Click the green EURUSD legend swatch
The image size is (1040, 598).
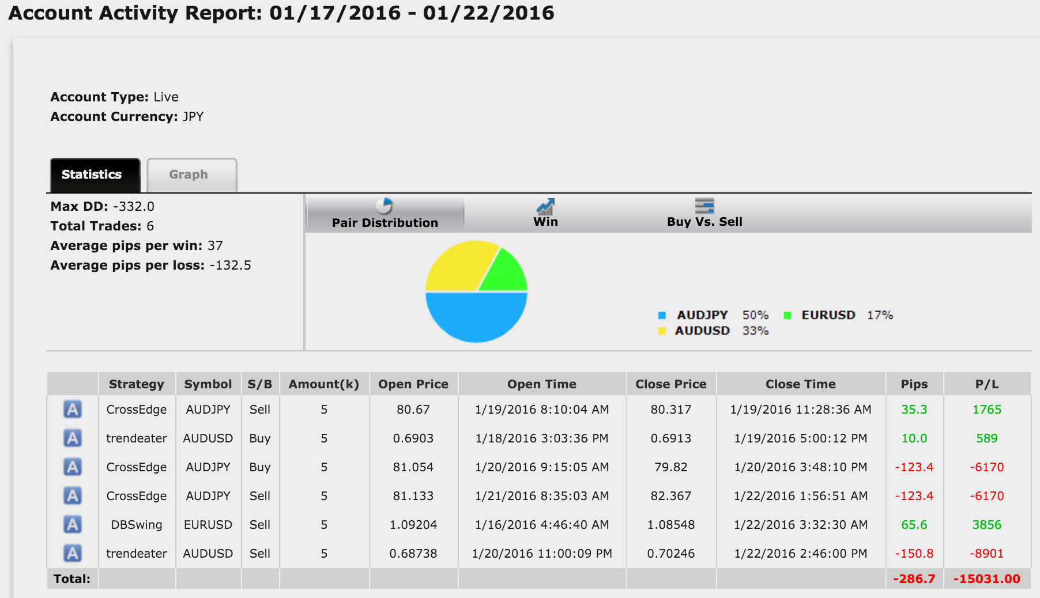[x=787, y=315]
